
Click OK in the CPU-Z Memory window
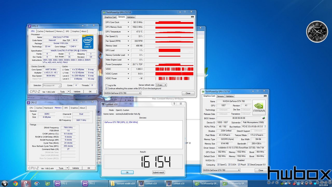pos(89,168)
